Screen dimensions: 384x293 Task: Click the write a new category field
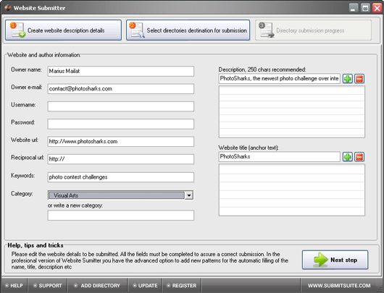coord(121,215)
